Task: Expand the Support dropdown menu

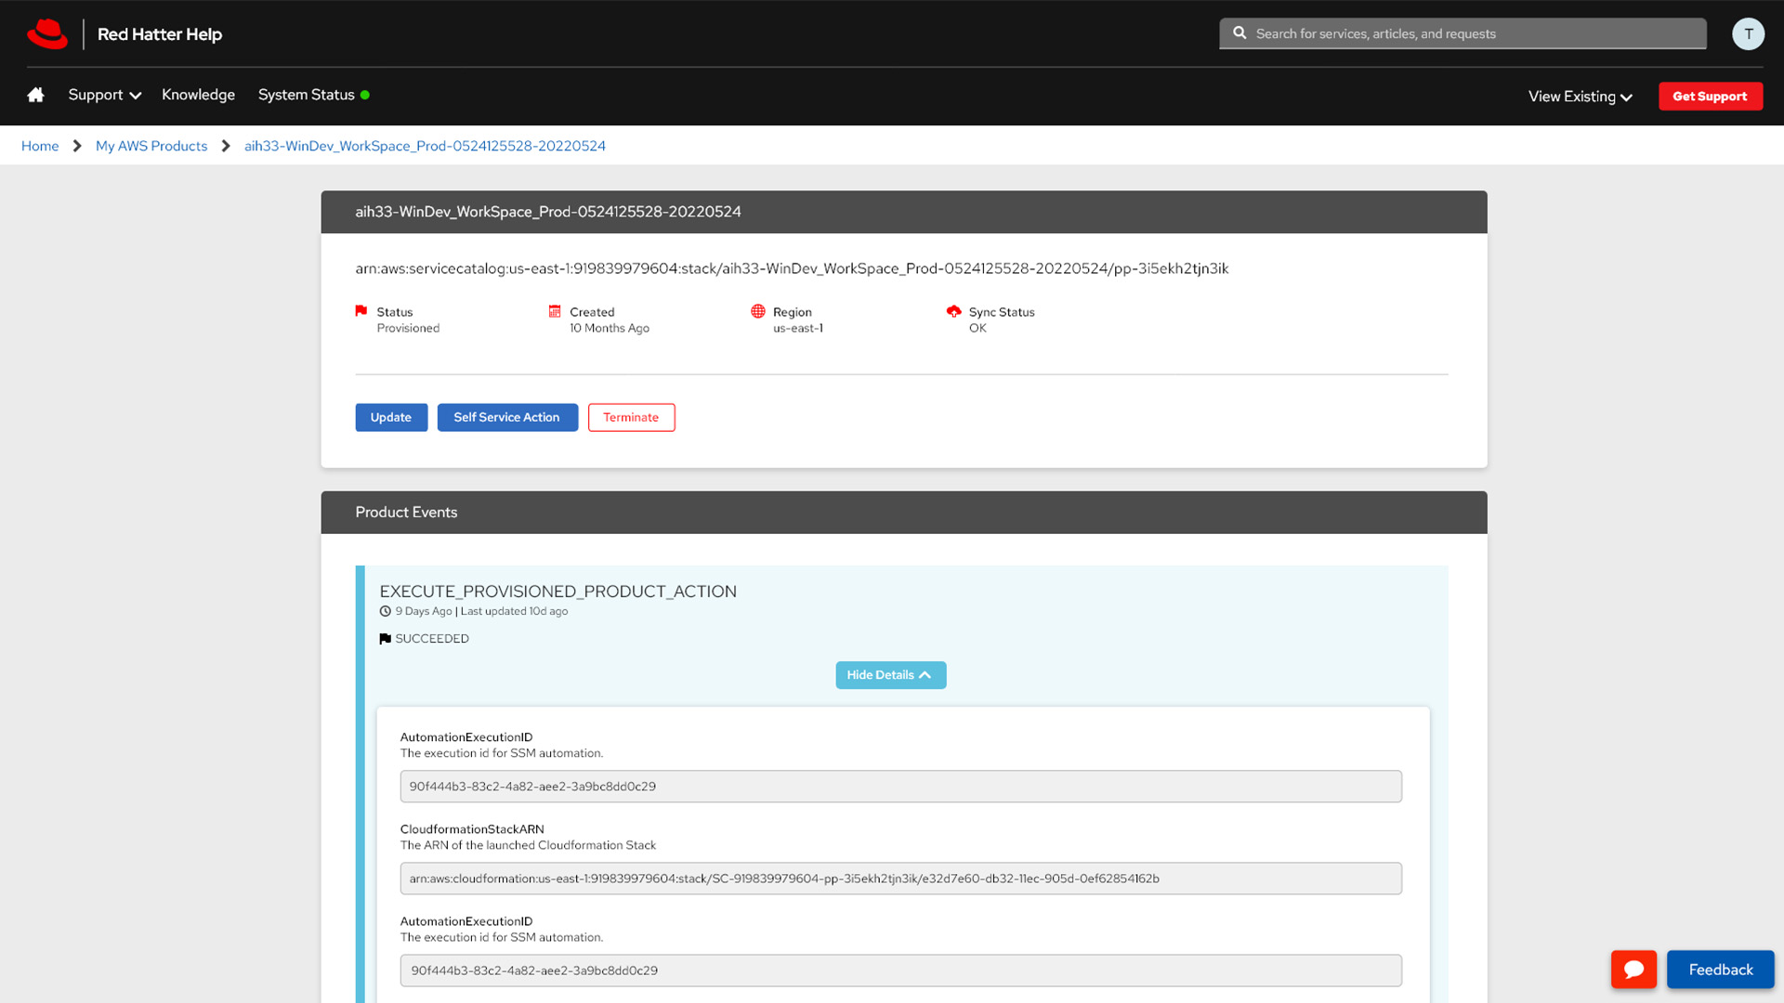Action: 105,95
